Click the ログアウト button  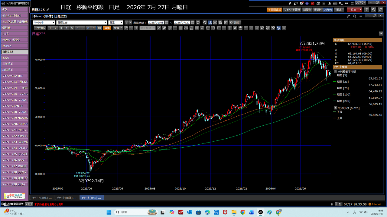(360, 3)
